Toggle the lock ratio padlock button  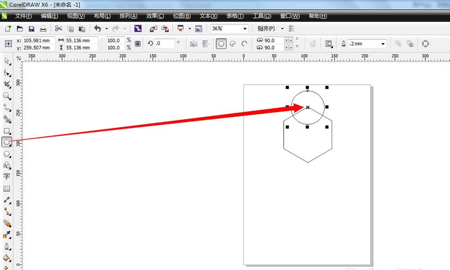138,44
